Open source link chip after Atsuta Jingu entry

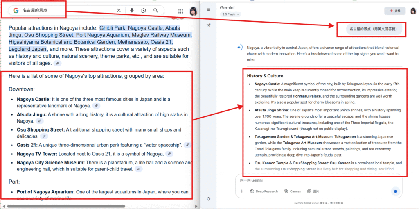(x=40, y=121)
